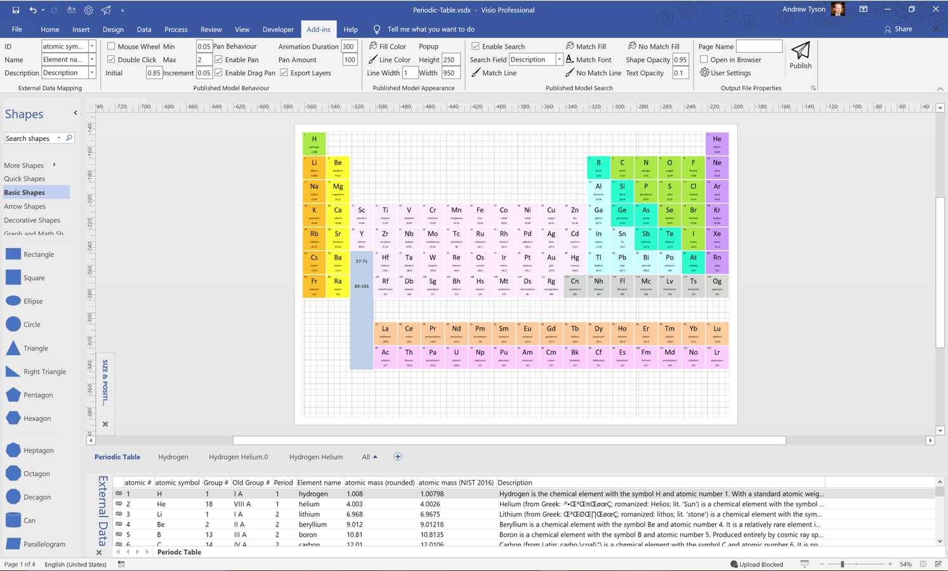Save the document with the floppy icon

tap(16, 10)
